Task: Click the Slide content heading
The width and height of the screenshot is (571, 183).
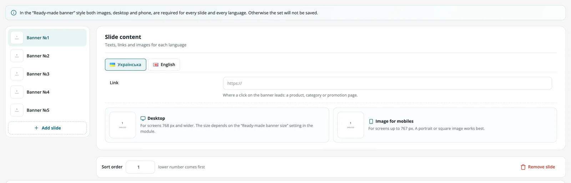Action: pyautogui.click(x=123, y=37)
